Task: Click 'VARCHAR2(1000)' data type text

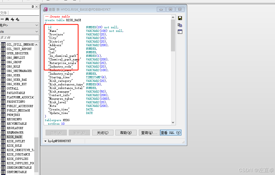Action: pyautogui.click(x=98, y=99)
